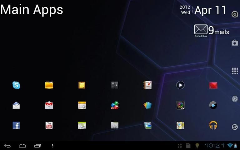Launch the Camera FX app
The image size is (240, 150).
(x=180, y=105)
